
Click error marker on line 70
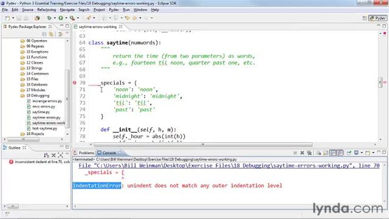tap(75, 83)
